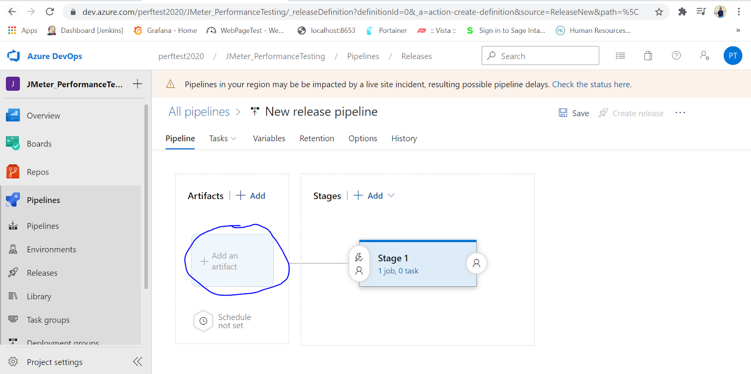Switch to the Pipeline tab
This screenshot has height=374, width=751.
pyautogui.click(x=180, y=138)
